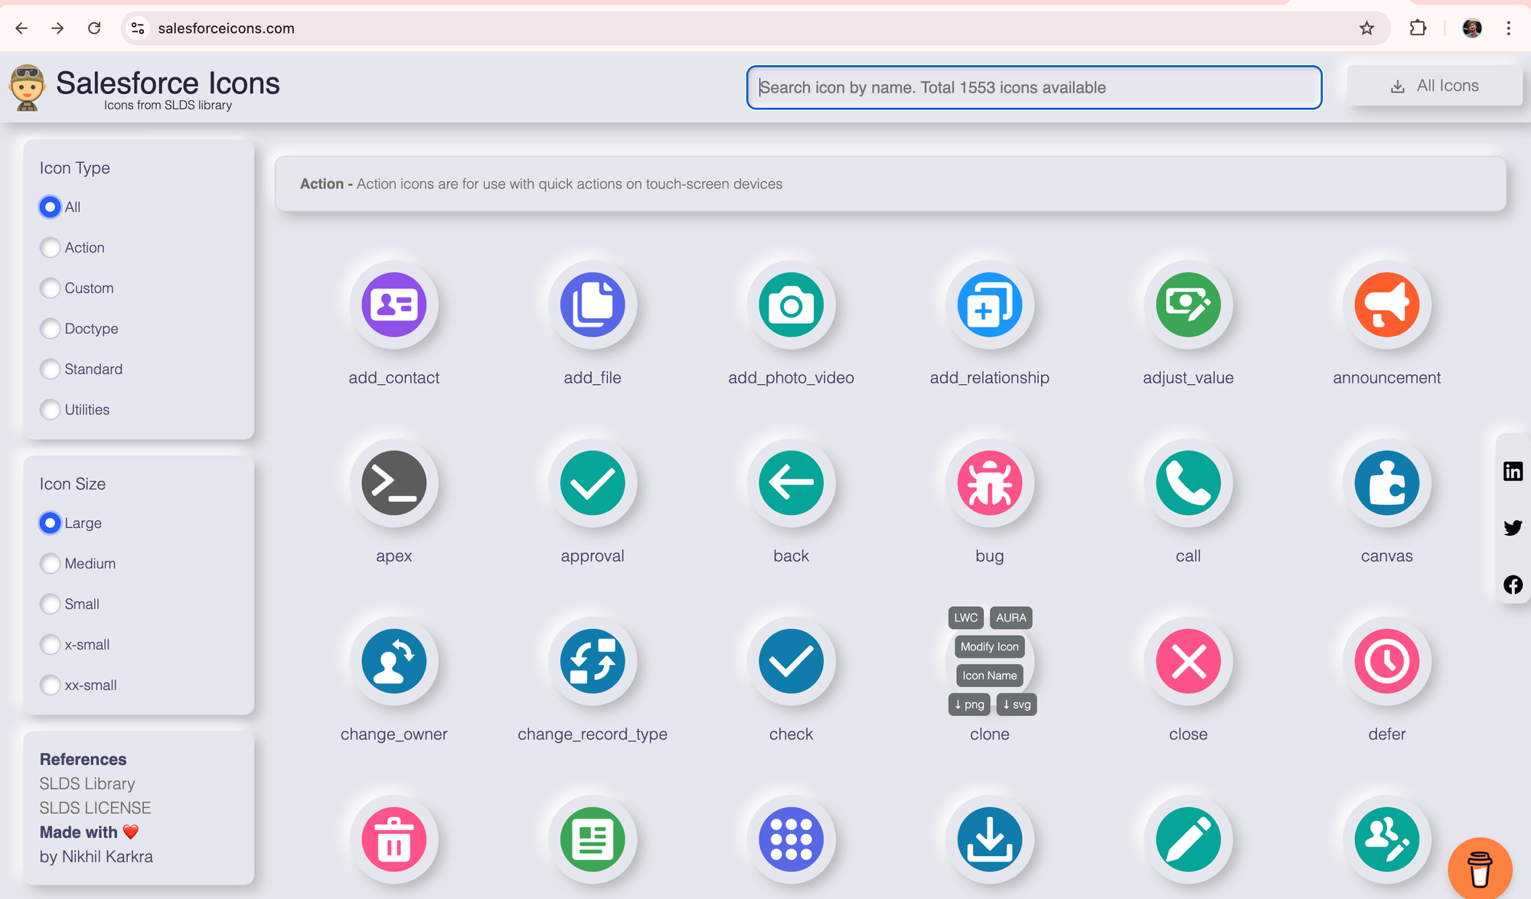Open the add_photo_video camera icon
1531x899 pixels.
pos(791,305)
